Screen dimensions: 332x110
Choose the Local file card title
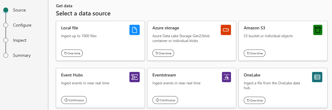pyautogui.click(x=70, y=28)
